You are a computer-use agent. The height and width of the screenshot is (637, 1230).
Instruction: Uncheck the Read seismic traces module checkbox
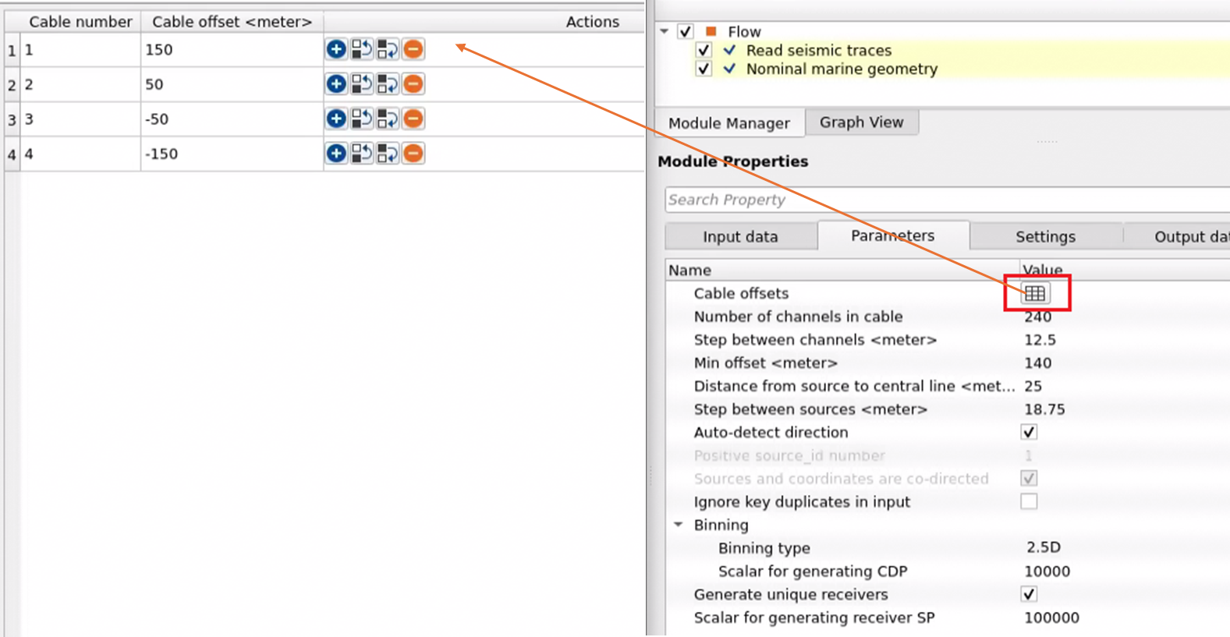click(x=704, y=51)
